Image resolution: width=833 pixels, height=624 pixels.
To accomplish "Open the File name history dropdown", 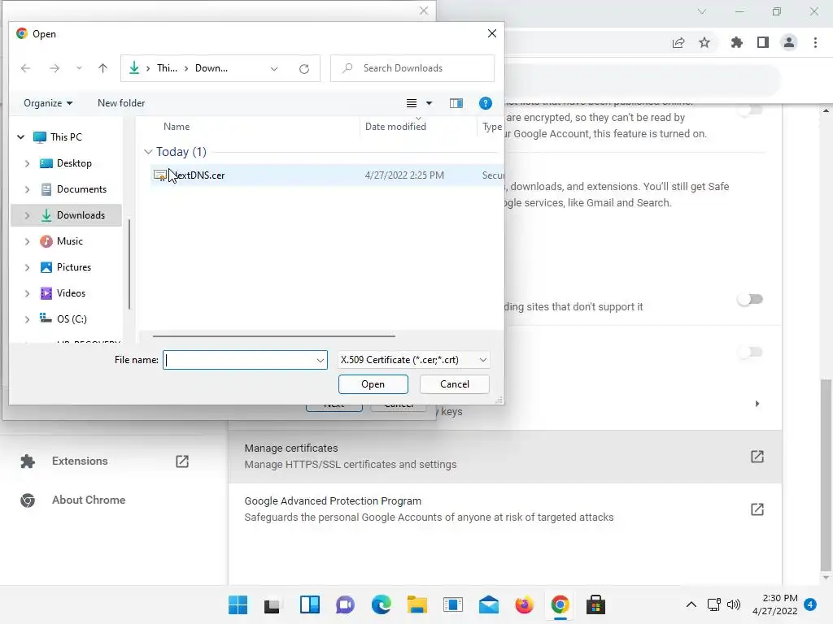I will (321, 360).
